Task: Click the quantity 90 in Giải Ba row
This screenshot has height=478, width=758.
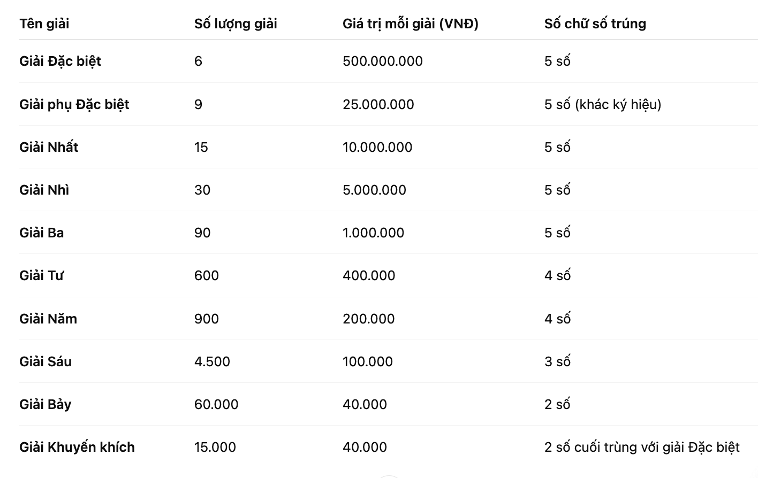Action: tap(202, 233)
